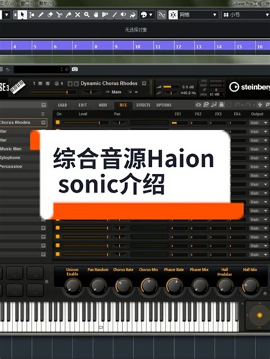The image size is (270, 359).
Task: Mute the program slot in HALion header
Action: click(40, 84)
